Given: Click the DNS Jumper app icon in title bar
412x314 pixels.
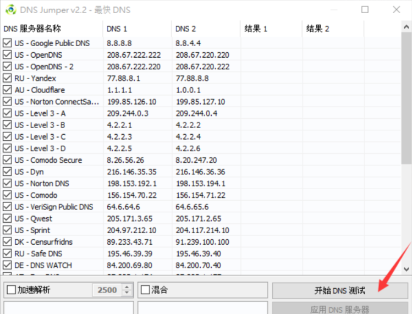Looking at the screenshot, I should [10, 10].
